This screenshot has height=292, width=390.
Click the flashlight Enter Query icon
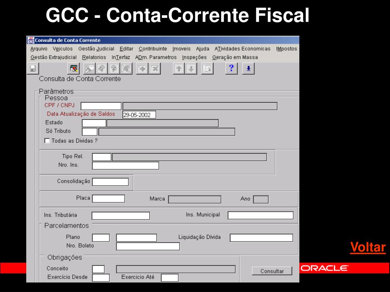[x=89, y=68]
